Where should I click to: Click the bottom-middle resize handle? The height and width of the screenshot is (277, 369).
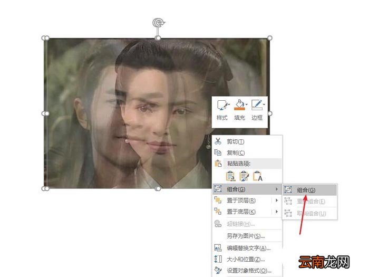[x=158, y=189]
